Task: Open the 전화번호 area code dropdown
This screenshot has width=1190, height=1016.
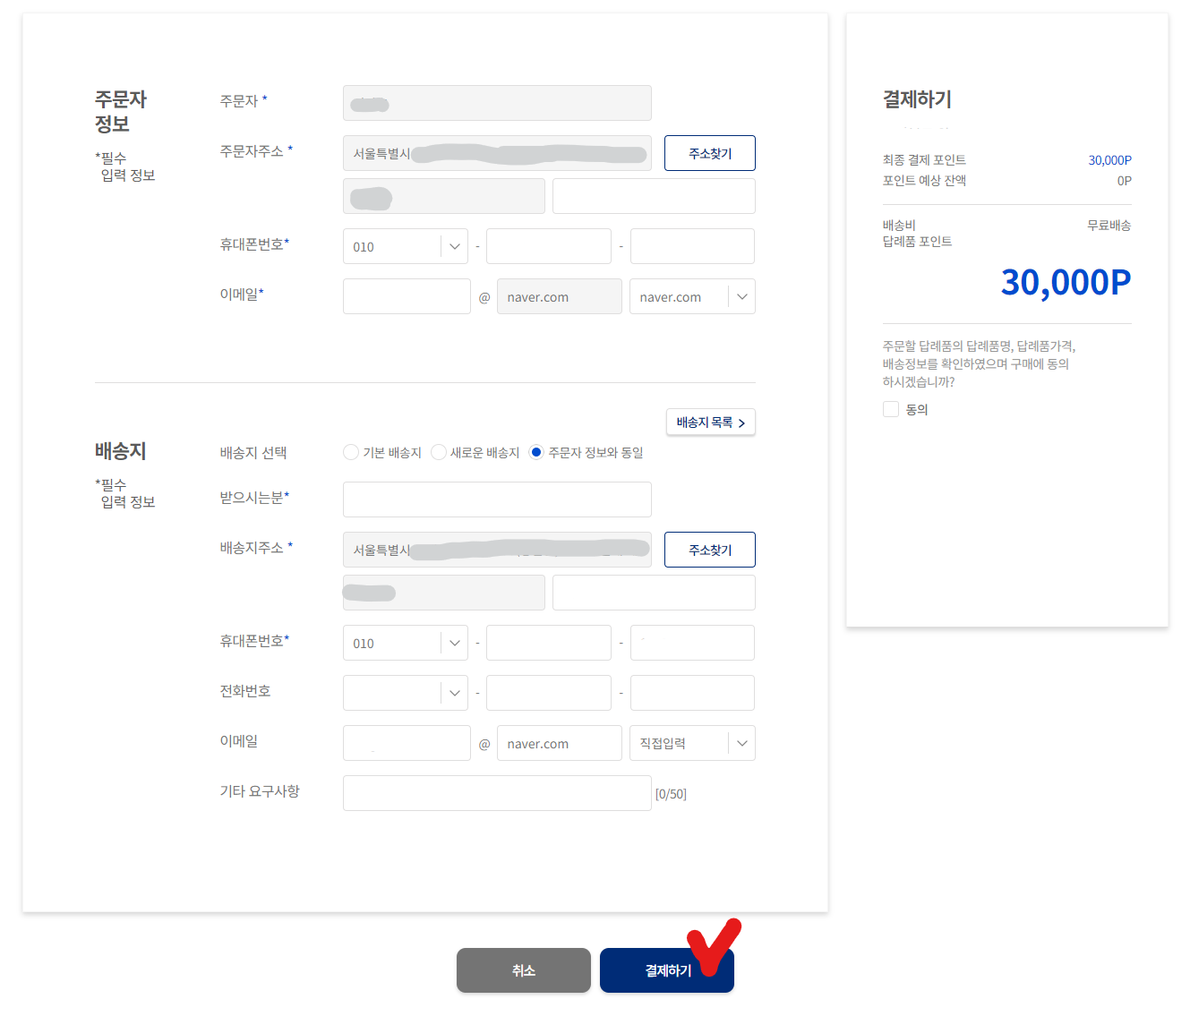Action: click(406, 693)
